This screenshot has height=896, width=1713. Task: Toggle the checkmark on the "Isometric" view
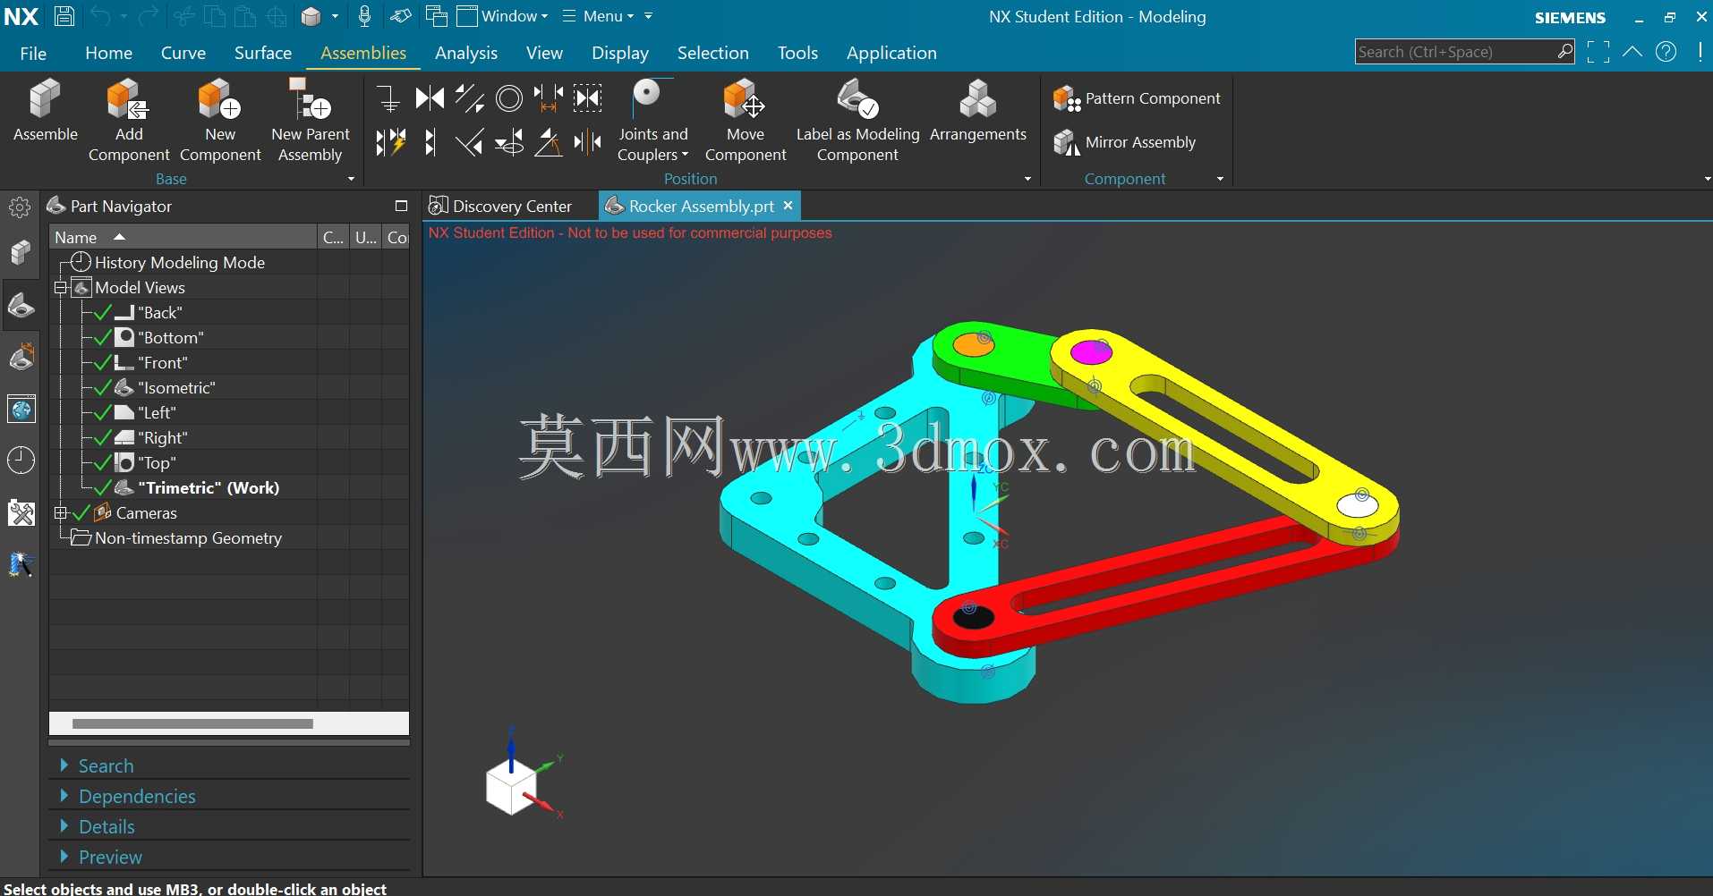pyautogui.click(x=102, y=387)
